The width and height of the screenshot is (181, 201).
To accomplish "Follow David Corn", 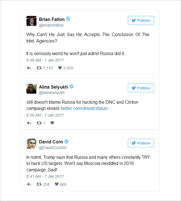I will point(141,143).
